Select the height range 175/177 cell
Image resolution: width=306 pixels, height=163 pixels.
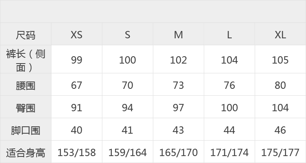(x=280, y=152)
